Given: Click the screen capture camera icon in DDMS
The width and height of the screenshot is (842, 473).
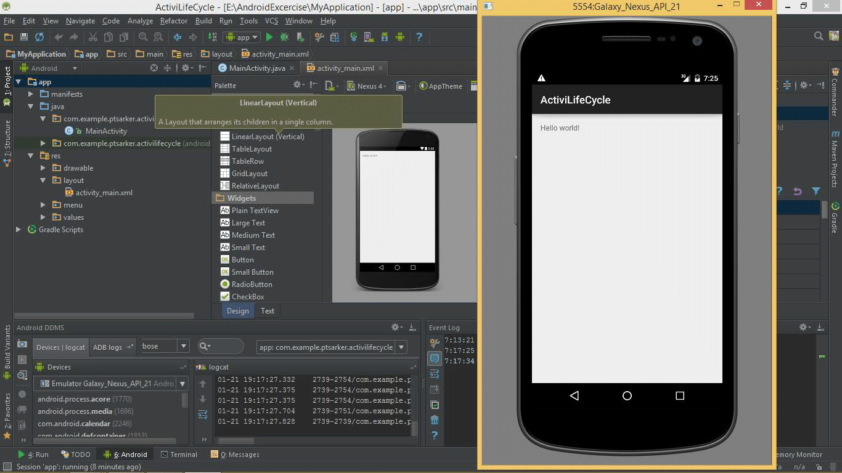Looking at the screenshot, I should point(22,344).
